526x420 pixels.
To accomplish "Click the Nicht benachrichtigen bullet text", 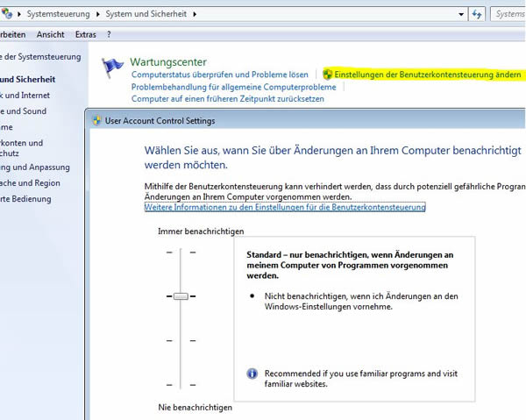I will 361,302.
